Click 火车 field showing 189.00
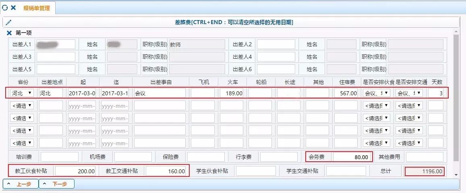 click(x=231, y=93)
